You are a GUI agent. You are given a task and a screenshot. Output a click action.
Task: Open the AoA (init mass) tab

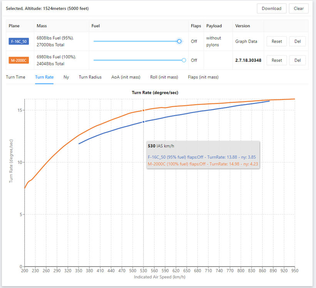pos(126,77)
